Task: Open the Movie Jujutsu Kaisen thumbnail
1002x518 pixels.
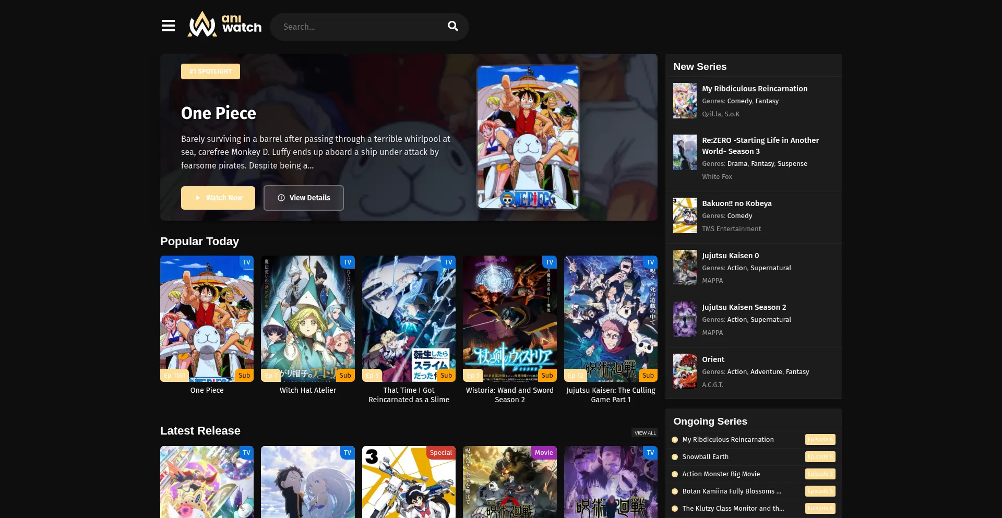Action: pos(510,482)
